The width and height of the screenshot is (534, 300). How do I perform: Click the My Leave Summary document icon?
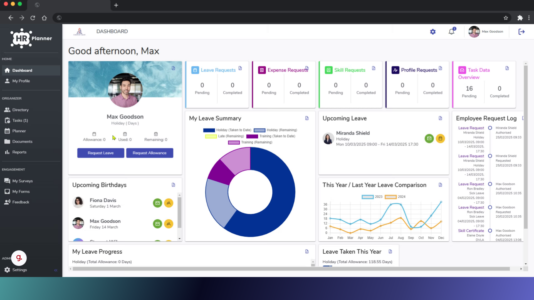point(307,118)
